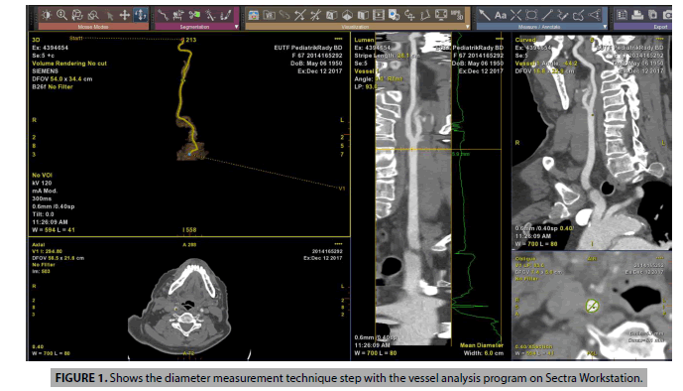The height and width of the screenshot is (391, 683).
Task: Expand the Visualization toolbar dropdown arrow
Action: pos(467,27)
